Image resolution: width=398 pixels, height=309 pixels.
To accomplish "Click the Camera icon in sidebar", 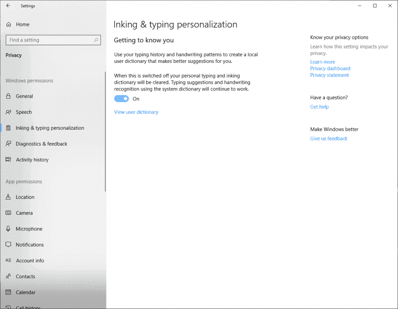I will 9,213.
